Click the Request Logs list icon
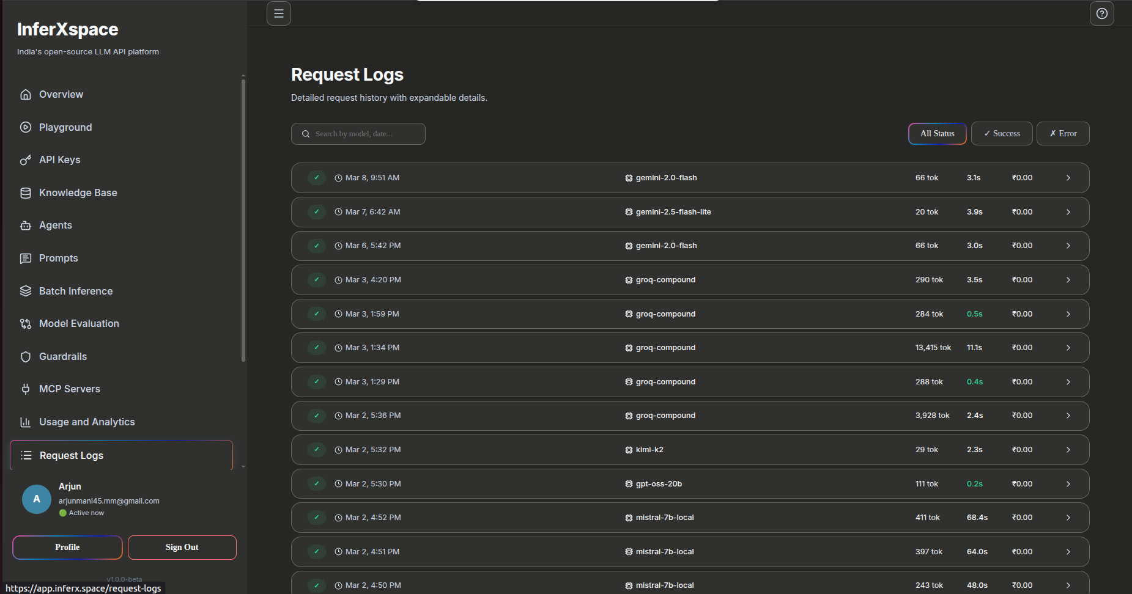 [26, 455]
